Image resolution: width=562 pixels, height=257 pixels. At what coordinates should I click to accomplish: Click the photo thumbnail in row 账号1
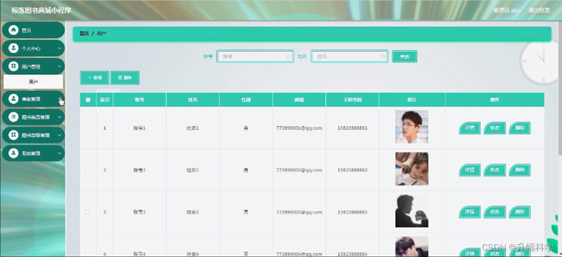point(412,127)
